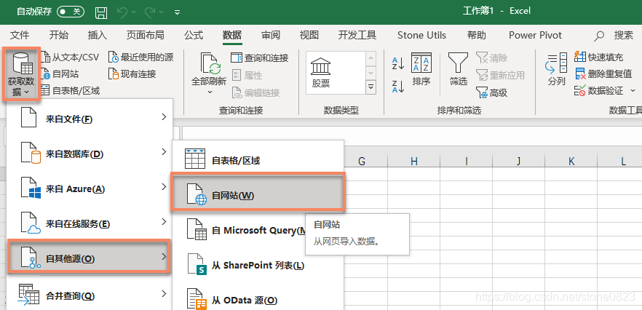
Task: Open 合并查询(Q) submenu
Action: point(90,295)
